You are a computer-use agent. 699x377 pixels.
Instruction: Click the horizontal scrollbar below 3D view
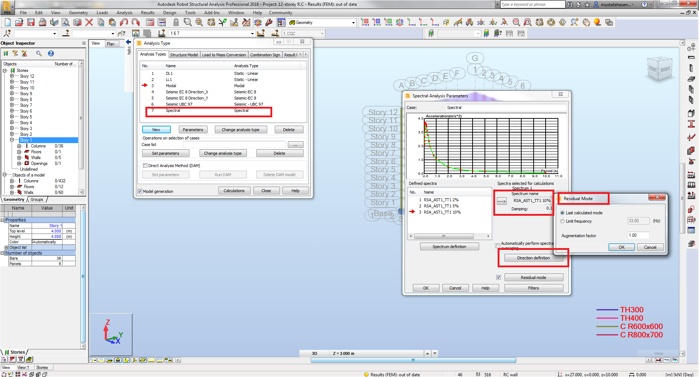pyautogui.click(x=413, y=360)
